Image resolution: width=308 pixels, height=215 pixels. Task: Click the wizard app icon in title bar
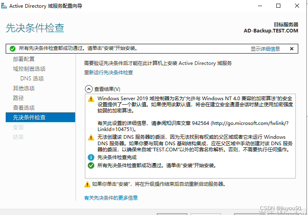pos(4,6)
